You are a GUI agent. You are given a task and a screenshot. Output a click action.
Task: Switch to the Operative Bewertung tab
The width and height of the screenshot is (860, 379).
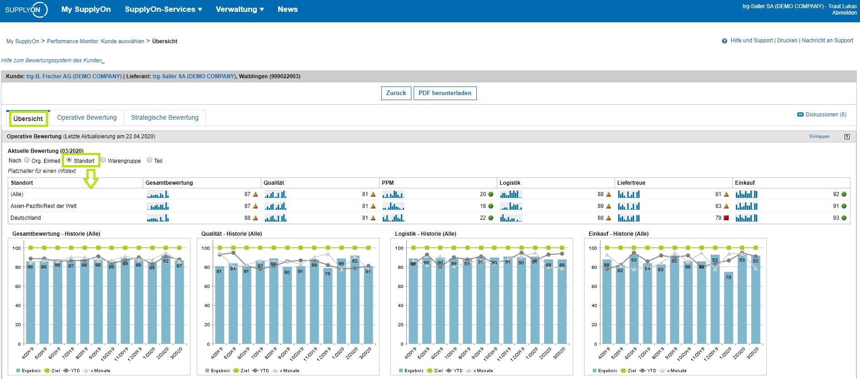coord(87,117)
